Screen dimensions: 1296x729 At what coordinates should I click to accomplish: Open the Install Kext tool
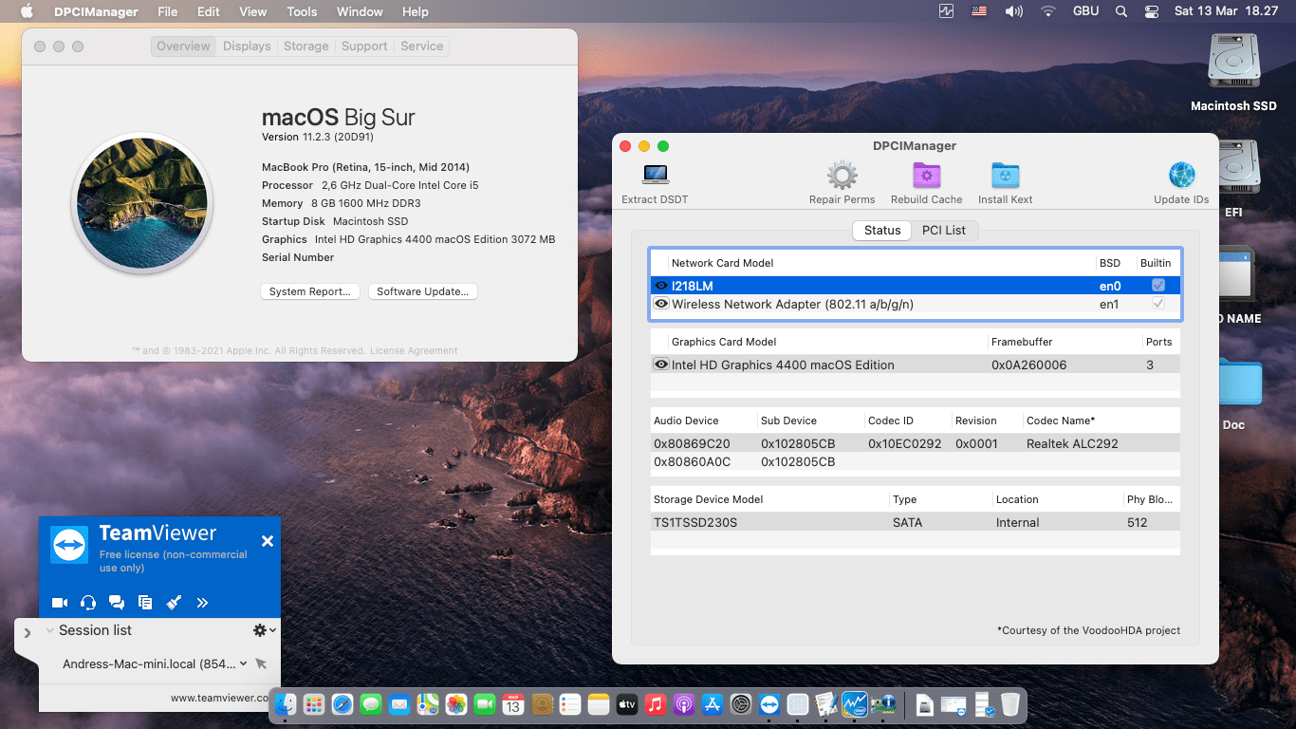[x=1005, y=176]
